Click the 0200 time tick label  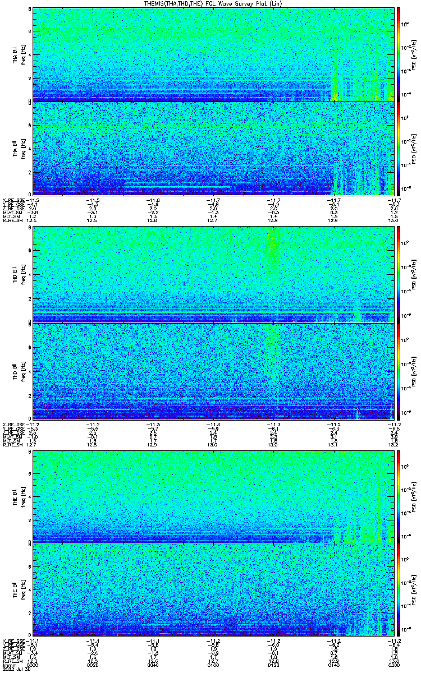393,664
